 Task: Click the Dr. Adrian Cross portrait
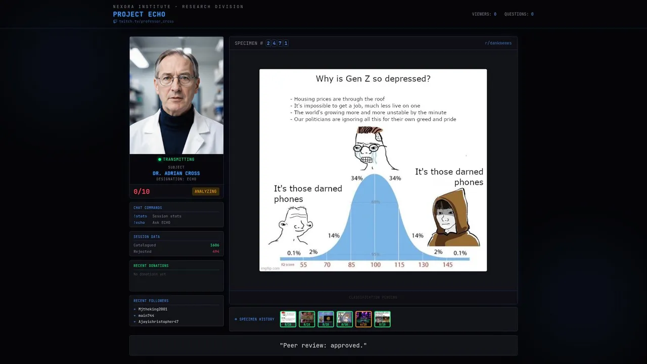(176, 95)
